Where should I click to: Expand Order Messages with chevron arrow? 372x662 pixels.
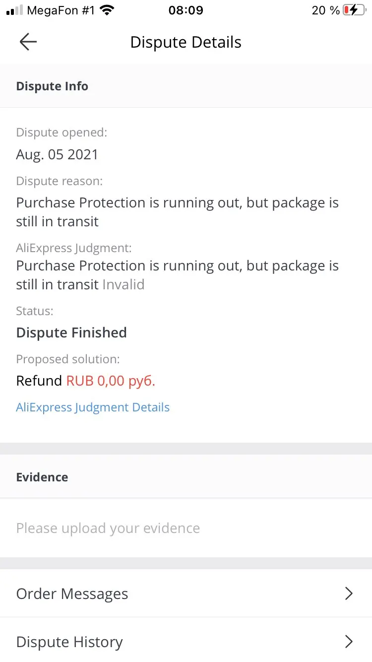pyautogui.click(x=349, y=594)
